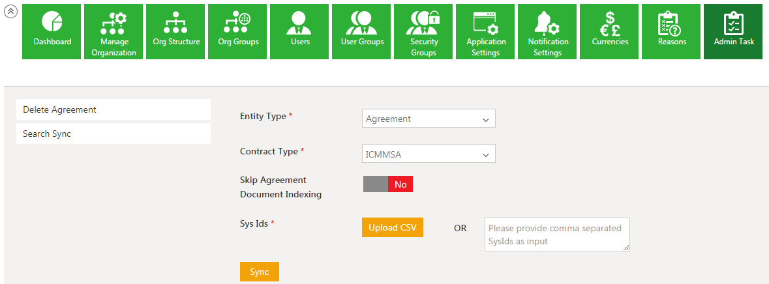Open the Users tile

coord(300,31)
